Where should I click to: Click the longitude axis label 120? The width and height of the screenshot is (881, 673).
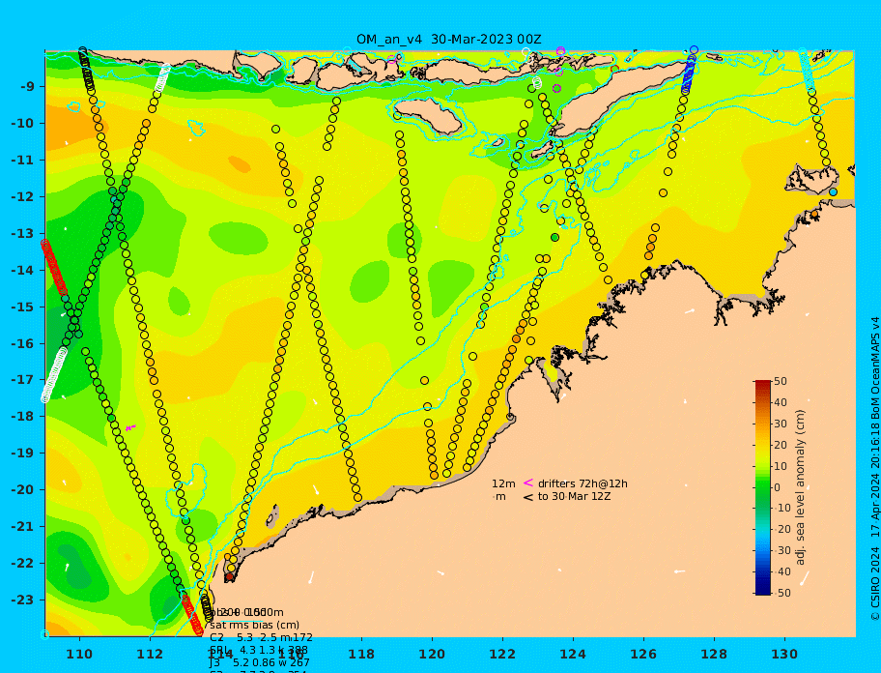(432, 655)
